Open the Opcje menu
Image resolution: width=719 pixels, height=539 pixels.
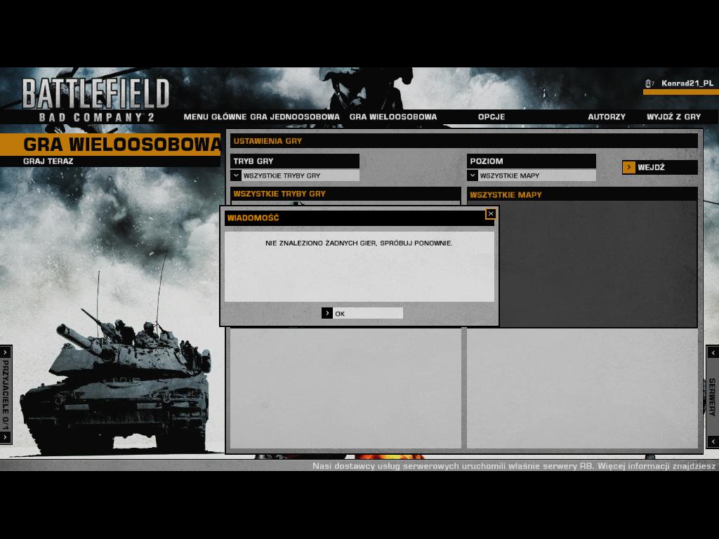tap(492, 117)
